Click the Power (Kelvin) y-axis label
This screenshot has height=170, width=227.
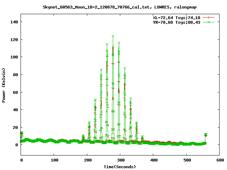click(x=4, y=85)
